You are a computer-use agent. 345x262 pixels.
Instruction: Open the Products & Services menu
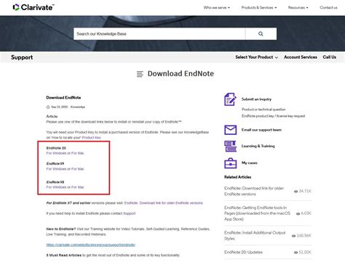(x=259, y=7)
